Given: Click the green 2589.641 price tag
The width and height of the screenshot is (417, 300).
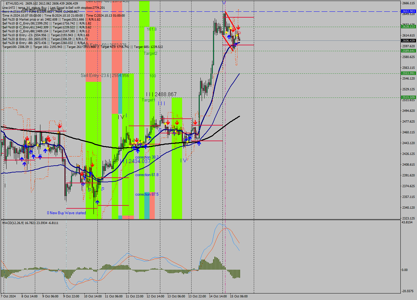Looking at the screenshot, I should pos(408,51).
